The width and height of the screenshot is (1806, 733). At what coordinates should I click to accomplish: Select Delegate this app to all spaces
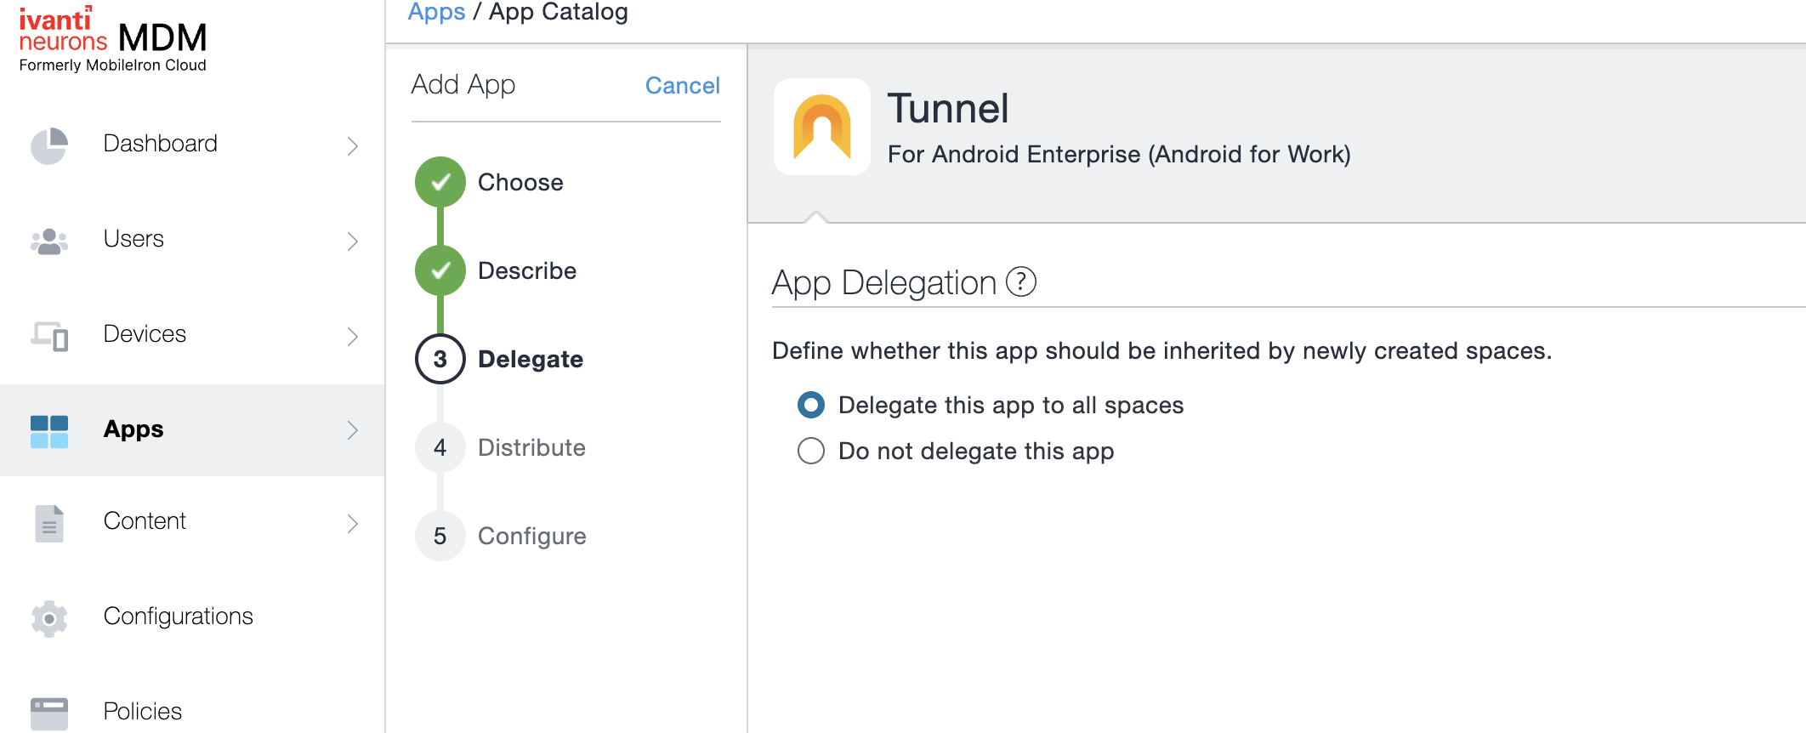click(x=811, y=405)
